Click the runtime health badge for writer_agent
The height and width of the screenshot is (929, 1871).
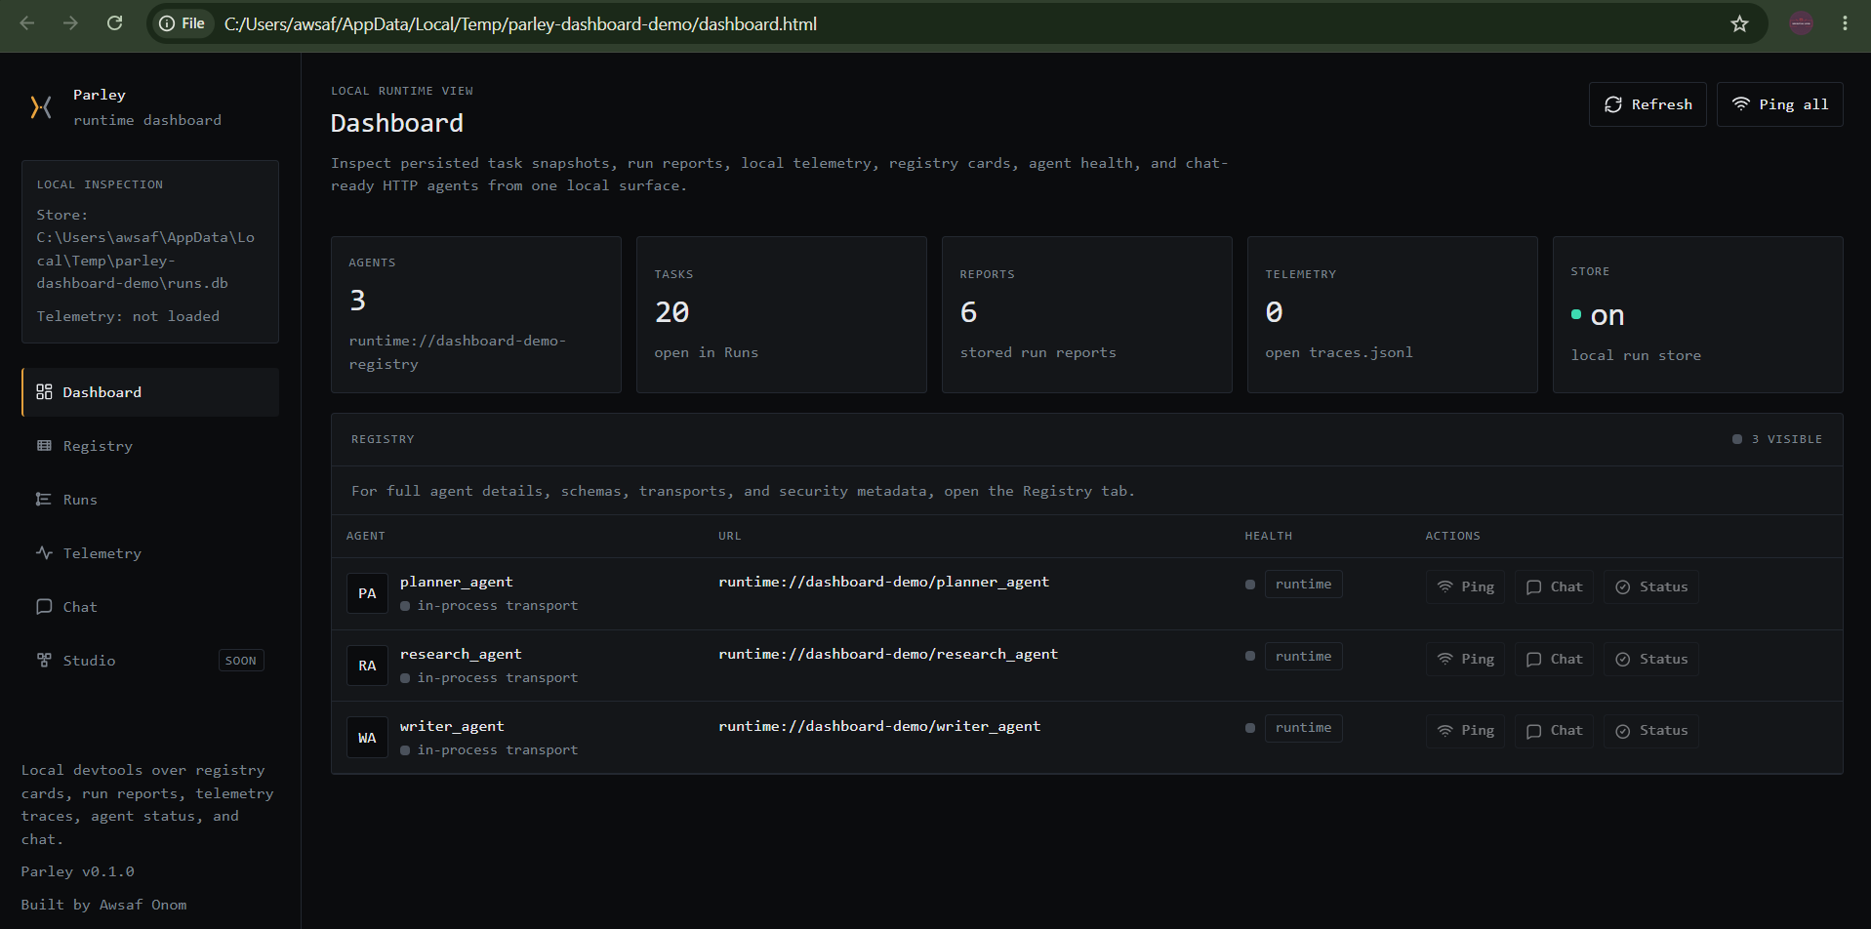tap(1303, 728)
